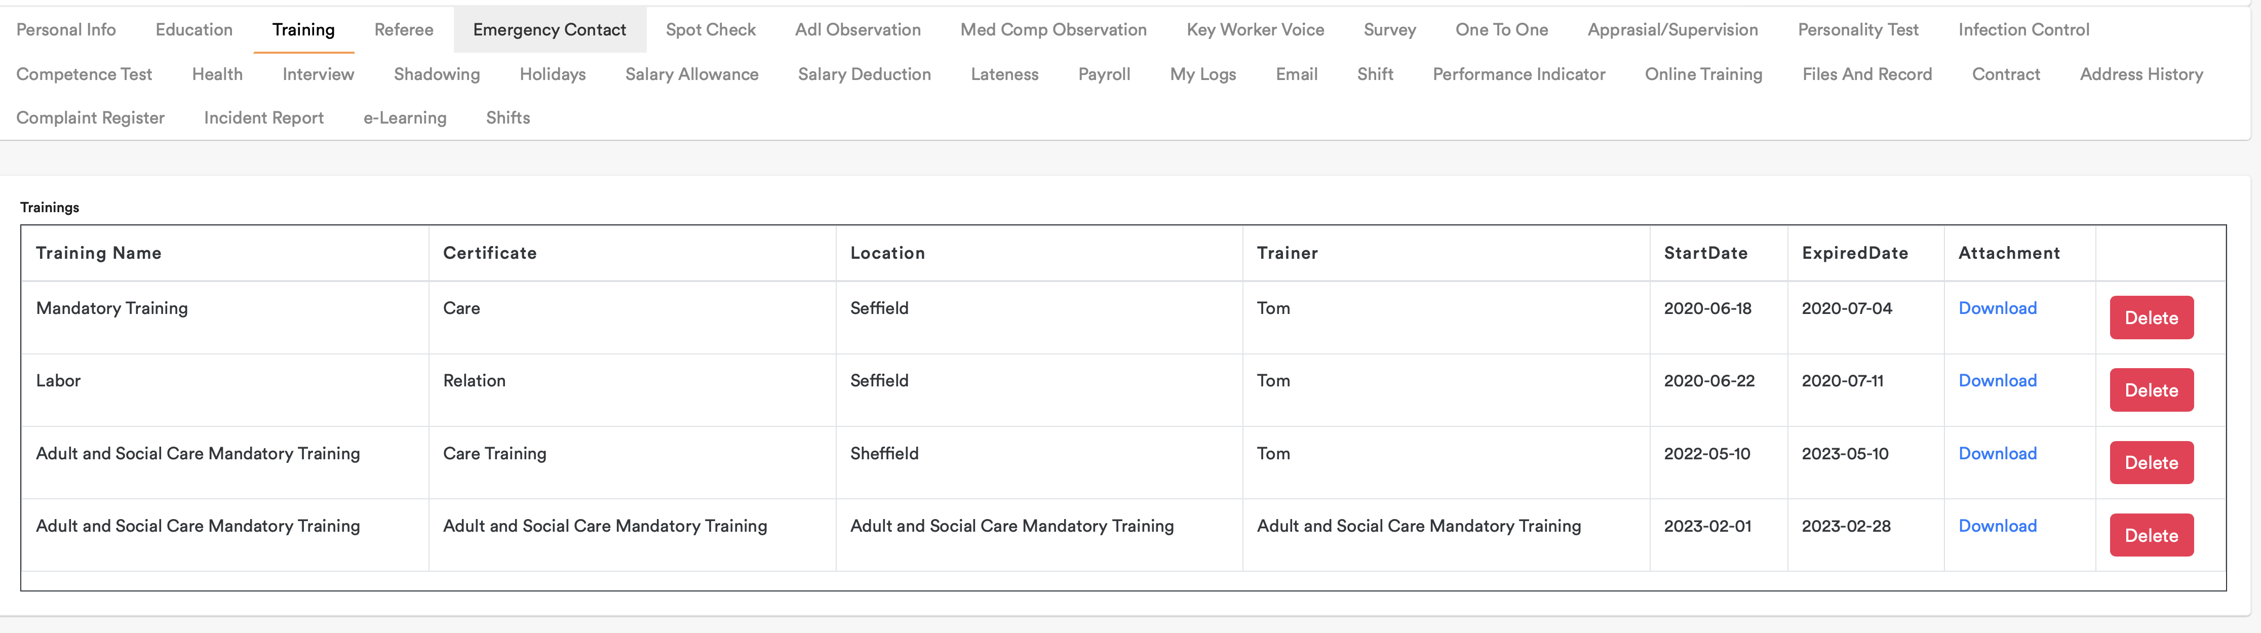Viewport: 2261px width, 633px height.
Task: Select the Incident Report tab
Action: [x=263, y=117]
